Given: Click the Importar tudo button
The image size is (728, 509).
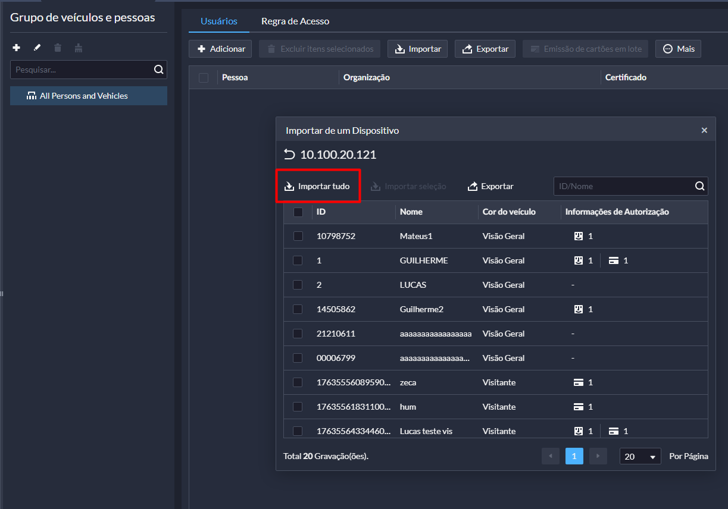Looking at the screenshot, I should [x=317, y=186].
